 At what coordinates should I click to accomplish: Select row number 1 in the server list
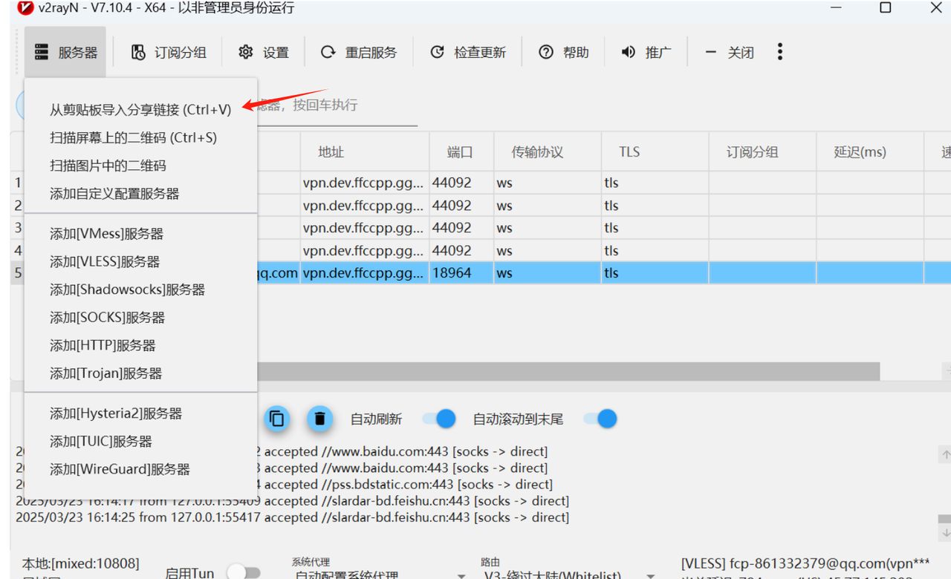point(18,183)
